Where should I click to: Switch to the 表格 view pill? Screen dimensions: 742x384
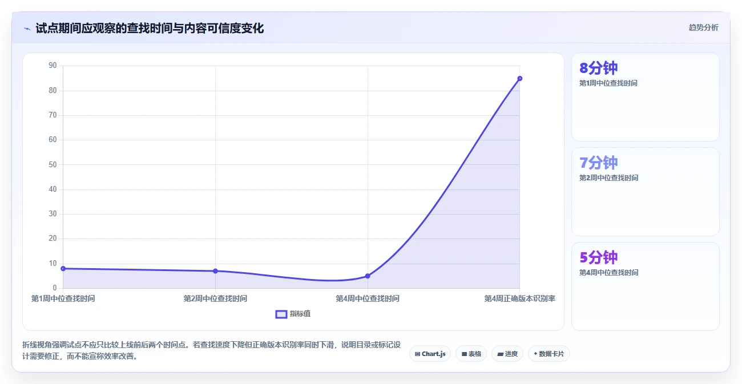(471, 354)
